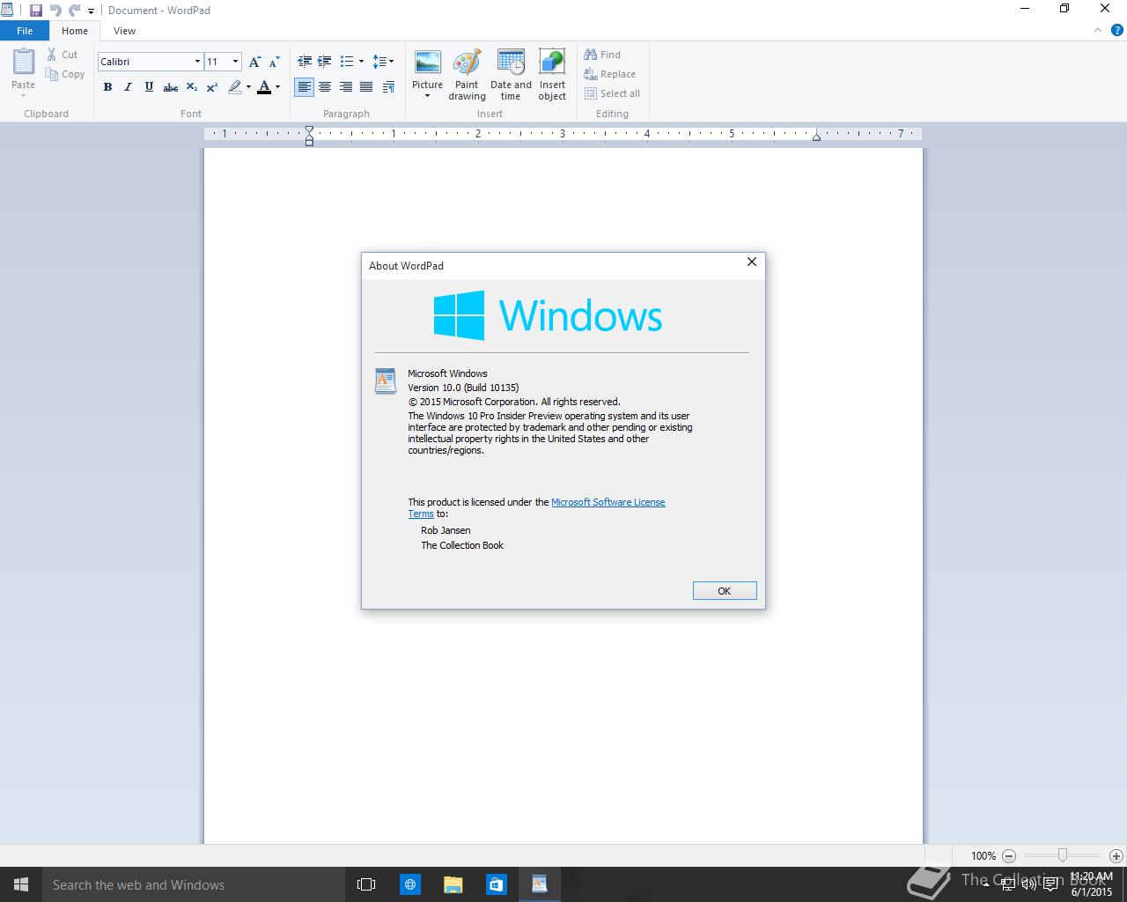The width and height of the screenshot is (1127, 902).
Task: Open Task View on taskbar
Action: coord(366,884)
